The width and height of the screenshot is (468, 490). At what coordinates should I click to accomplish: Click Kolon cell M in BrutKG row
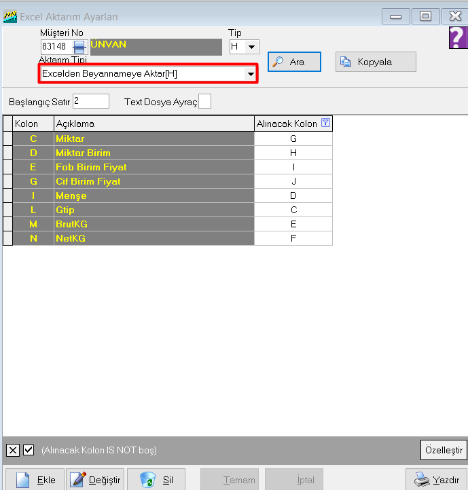point(33,224)
